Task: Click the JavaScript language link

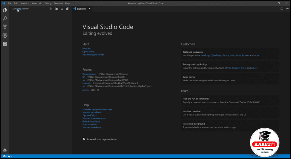Action: click(x=205, y=55)
